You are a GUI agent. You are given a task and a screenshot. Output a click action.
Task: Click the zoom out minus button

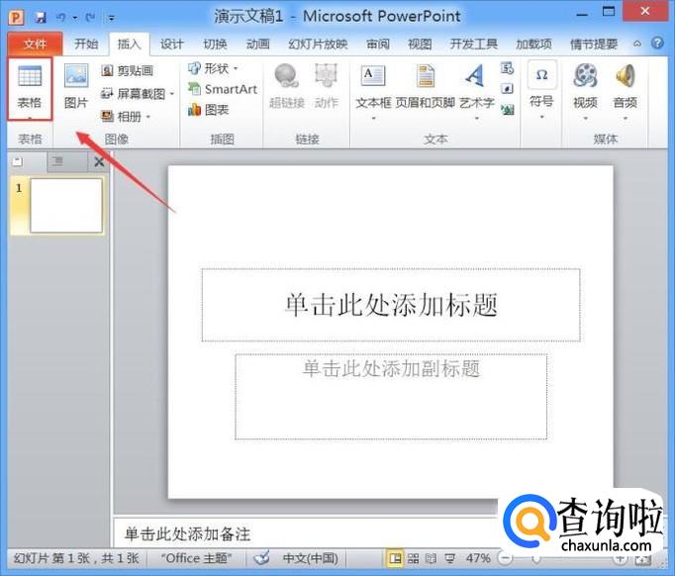pyautogui.click(x=505, y=558)
